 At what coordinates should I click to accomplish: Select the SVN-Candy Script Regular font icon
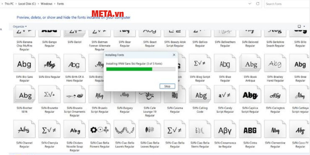pyautogui.click(x=225, y=94)
